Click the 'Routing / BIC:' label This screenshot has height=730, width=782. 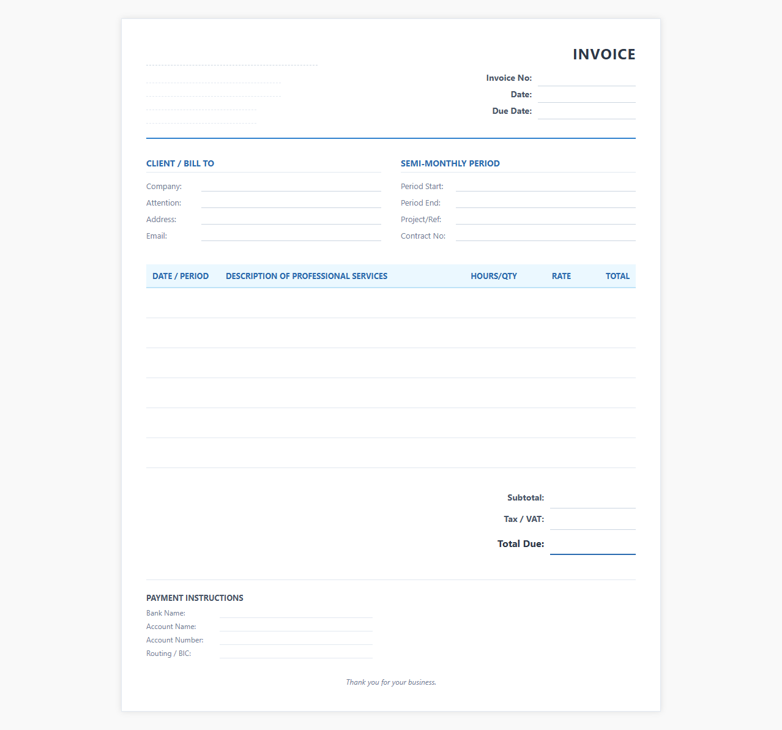tap(169, 654)
